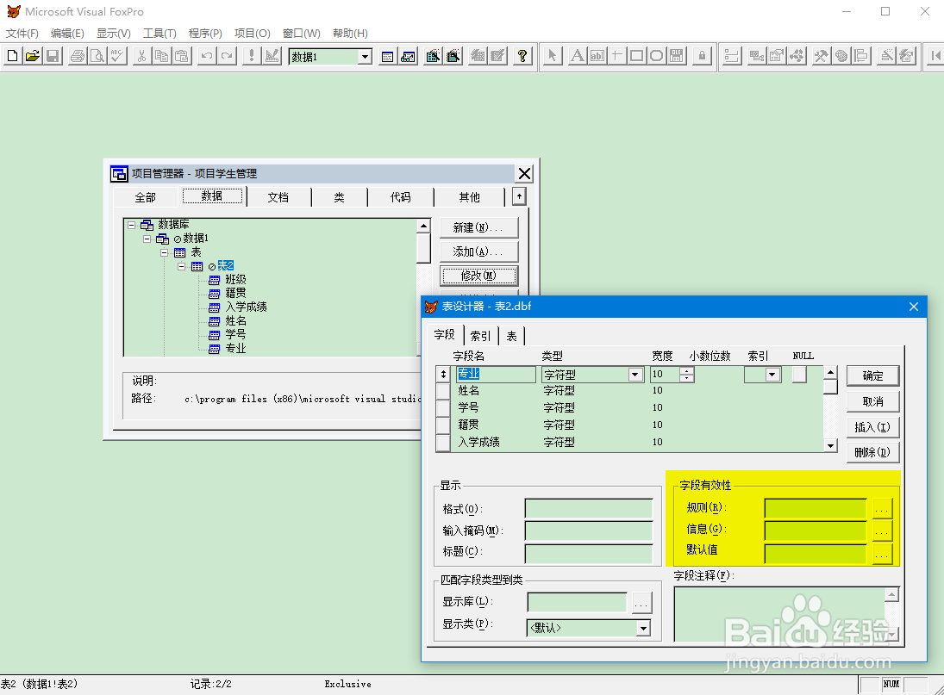
Task: Click the go-to-first record arrow icon
Action: point(935,57)
